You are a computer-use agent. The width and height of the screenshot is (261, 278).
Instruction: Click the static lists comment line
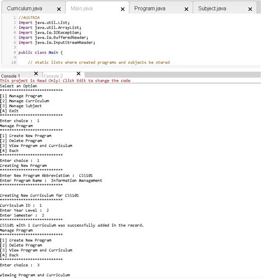coord(99,62)
